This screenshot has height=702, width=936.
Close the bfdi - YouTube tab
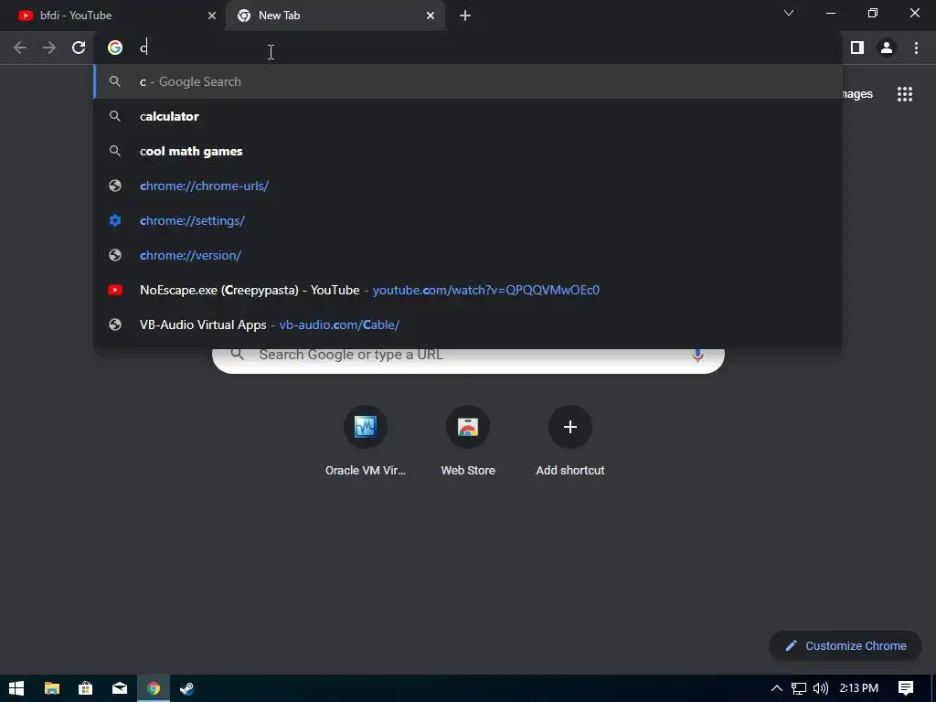[212, 16]
